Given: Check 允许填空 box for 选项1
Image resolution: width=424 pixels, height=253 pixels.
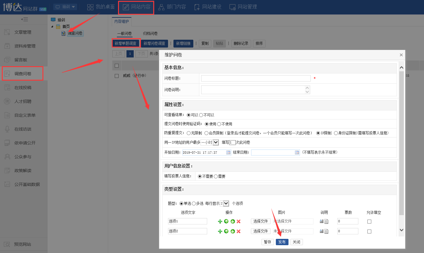Looking at the screenshot, I should pyautogui.click(x=369, y=221).
